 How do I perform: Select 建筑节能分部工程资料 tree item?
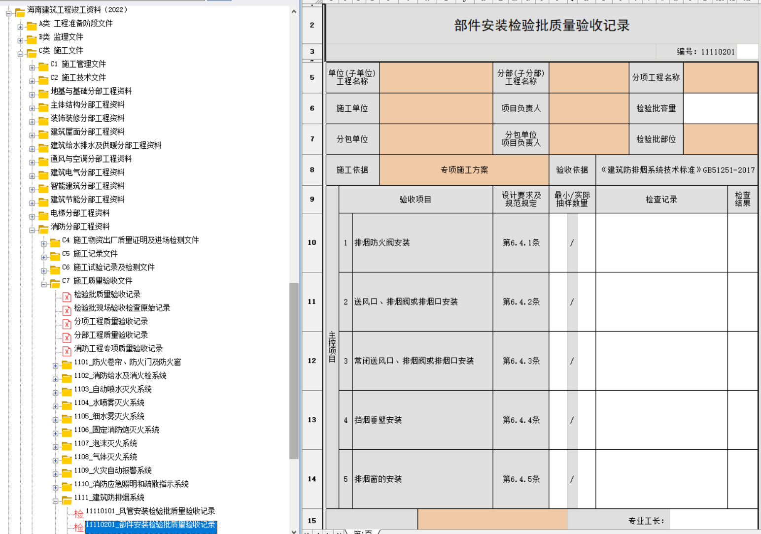click(x=87, y=200)
